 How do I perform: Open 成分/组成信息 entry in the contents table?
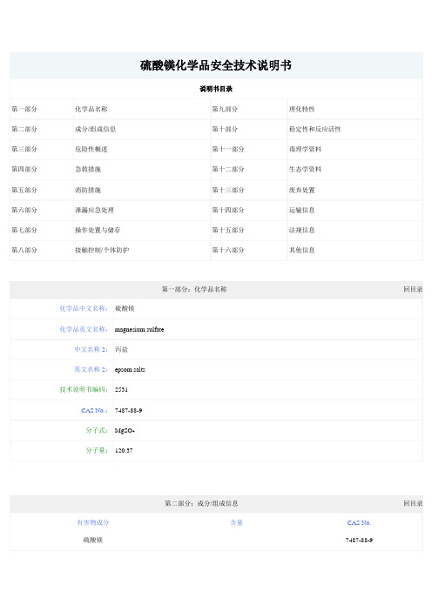coord(95,129)
